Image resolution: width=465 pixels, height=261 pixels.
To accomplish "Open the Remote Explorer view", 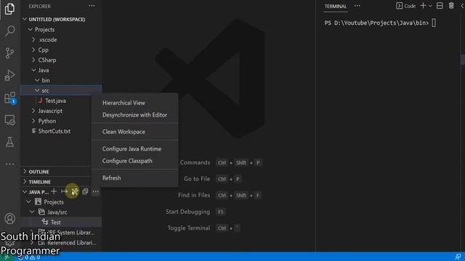I will tap(9, 120).
